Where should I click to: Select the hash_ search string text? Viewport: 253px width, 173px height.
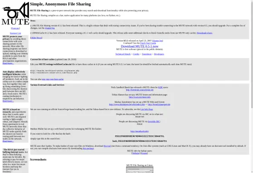click(140, 141)
